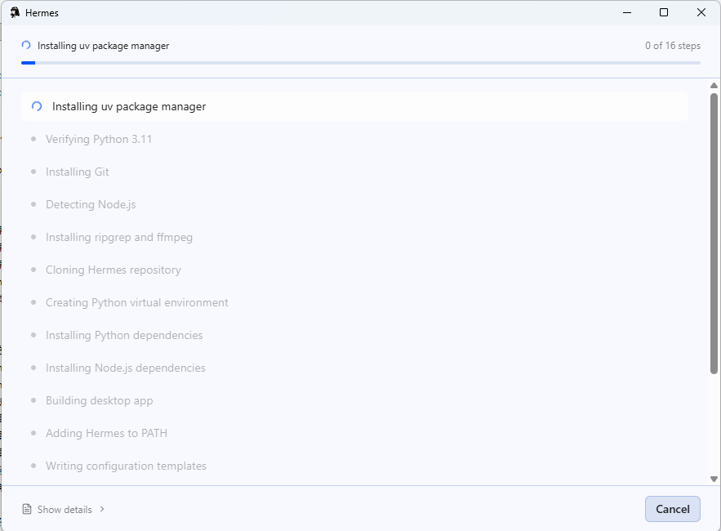721x531 pixels.
Task: Maximize the Hermes window
Action: tap(664, 12)
